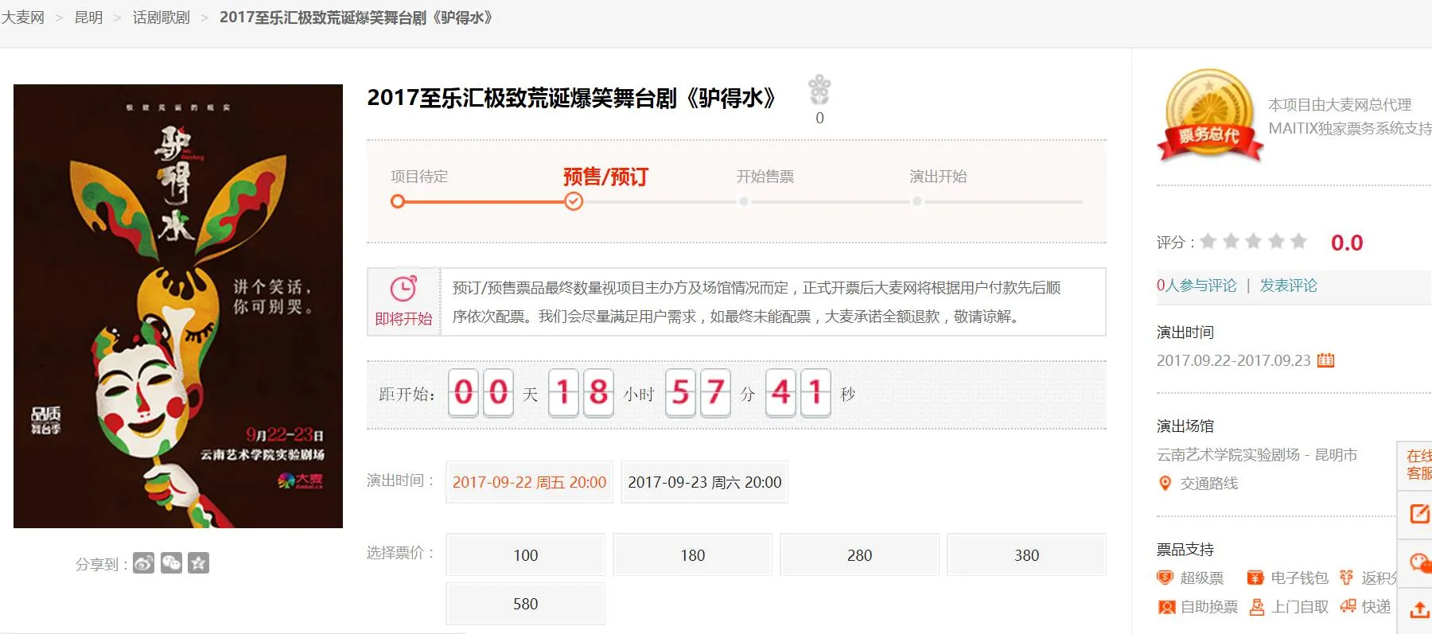Click the 返积分 icon

click(x=1347, y=578)
